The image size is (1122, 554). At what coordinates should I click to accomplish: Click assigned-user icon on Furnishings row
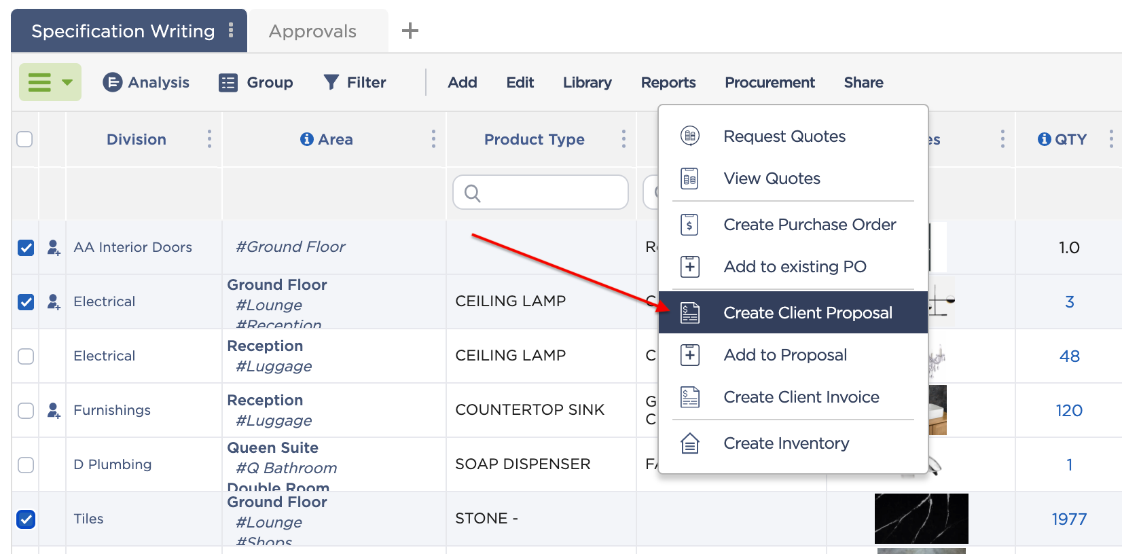pos(54,410)
